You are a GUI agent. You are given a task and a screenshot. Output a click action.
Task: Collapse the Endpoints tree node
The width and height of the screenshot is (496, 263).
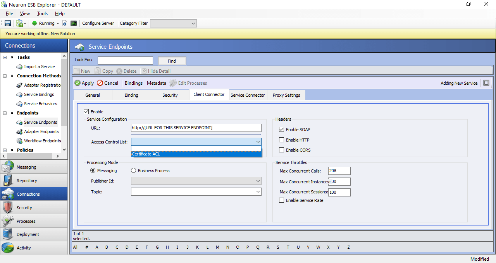pos(5,113)
